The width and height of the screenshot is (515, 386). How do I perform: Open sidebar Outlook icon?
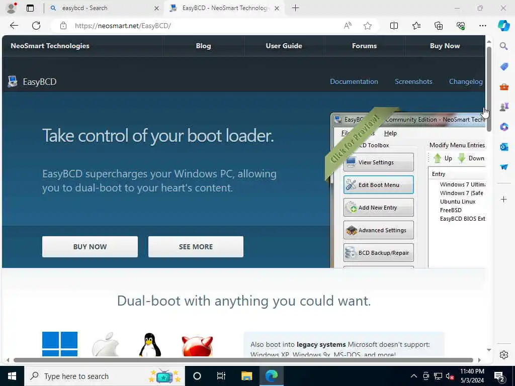tap(504, 147)
